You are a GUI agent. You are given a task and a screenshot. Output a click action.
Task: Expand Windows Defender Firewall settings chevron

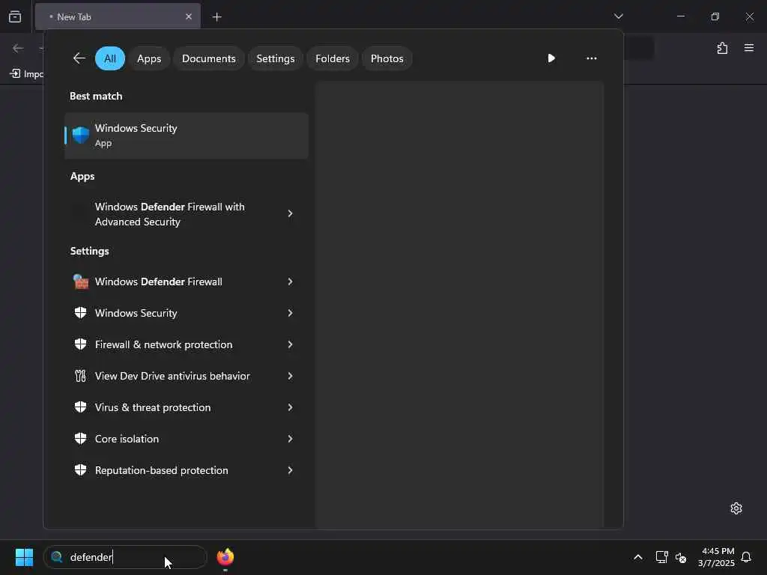click(290, 282)
